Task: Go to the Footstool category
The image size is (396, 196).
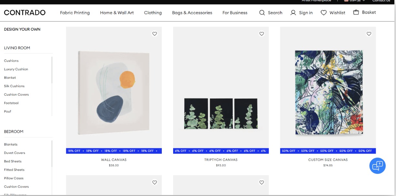Action: click(x=11, y=103)
